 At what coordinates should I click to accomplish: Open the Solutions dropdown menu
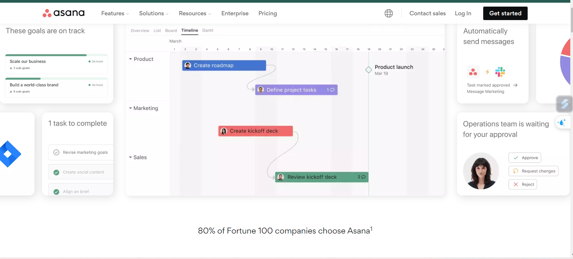tap(154, 13)
